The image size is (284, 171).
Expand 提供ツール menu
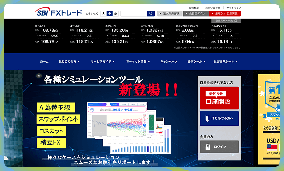(196, 61)
